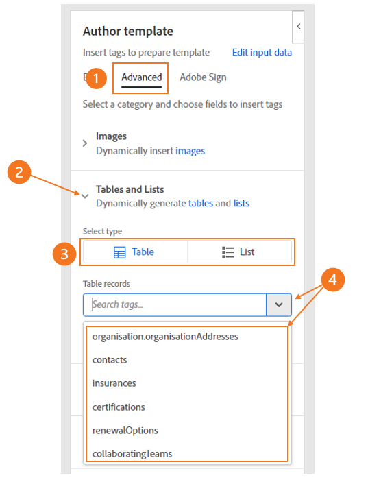381x482 pixels.
Task: Collapse the Author template panel with the arrow
Action: pos(298,27)
